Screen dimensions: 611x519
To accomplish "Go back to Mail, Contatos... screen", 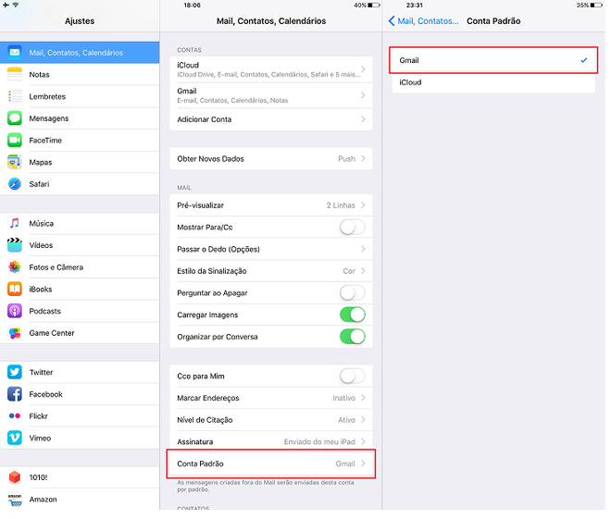I will pos(423,21).
